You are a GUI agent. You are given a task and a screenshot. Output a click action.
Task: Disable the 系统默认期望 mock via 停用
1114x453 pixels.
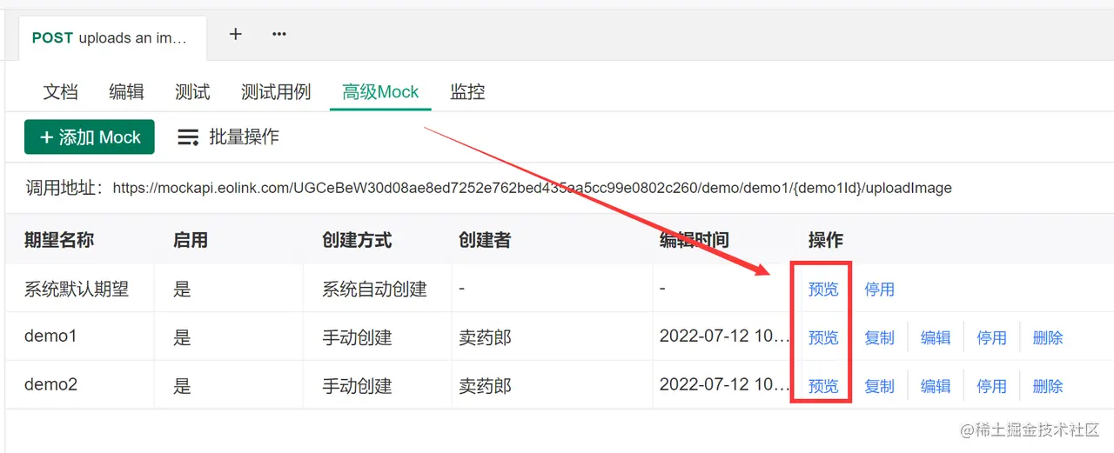(879, 289)
